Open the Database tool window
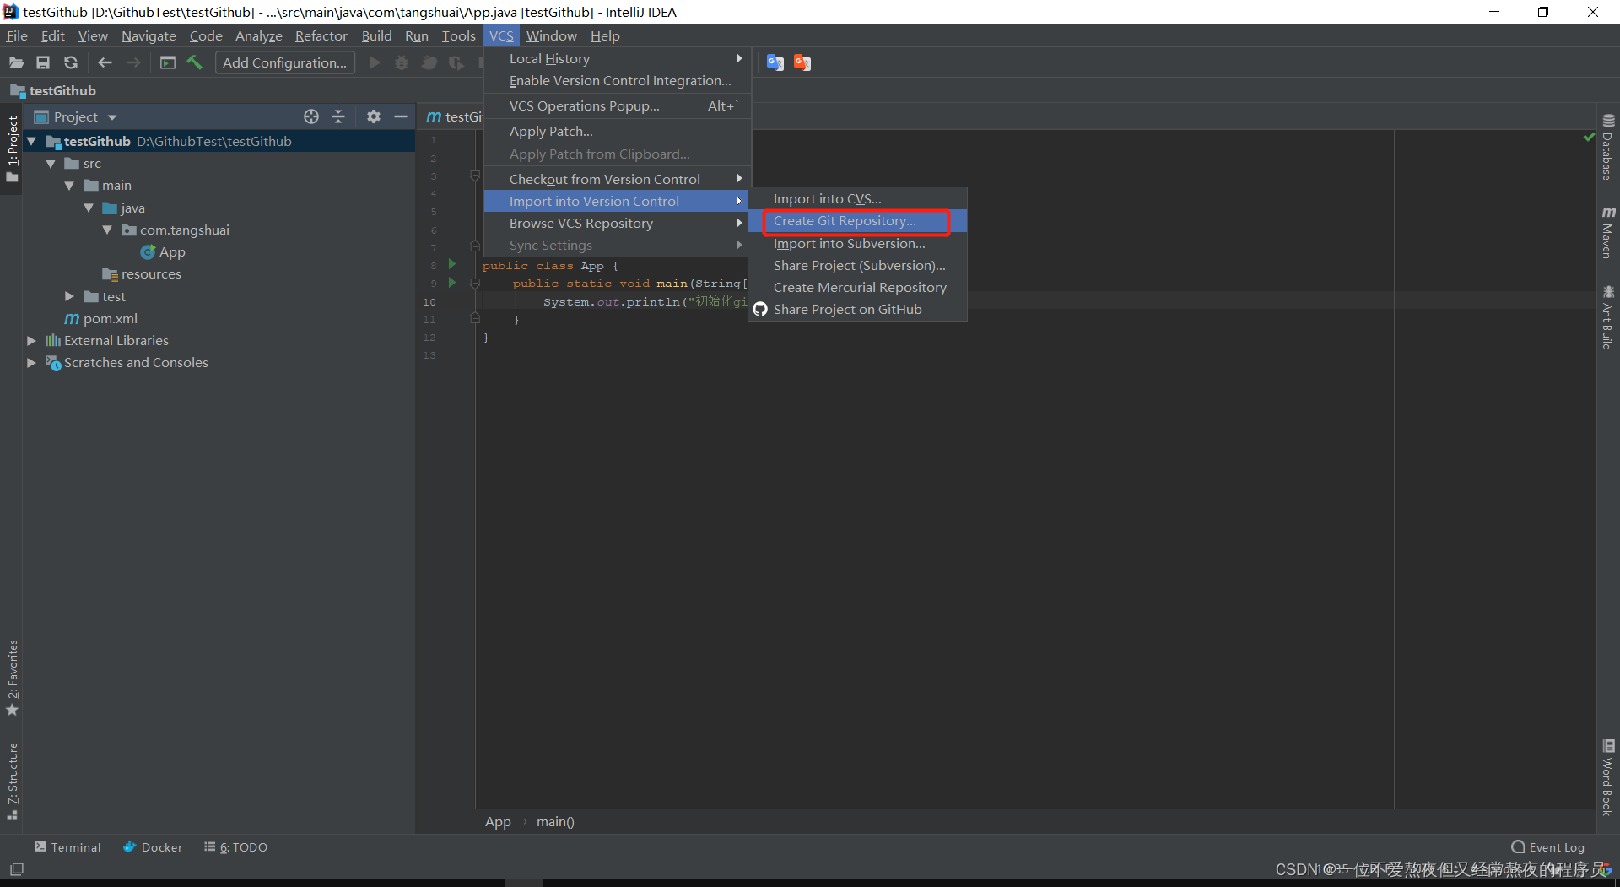This screenshot has height=887, width=1620. coord(1608,148)
